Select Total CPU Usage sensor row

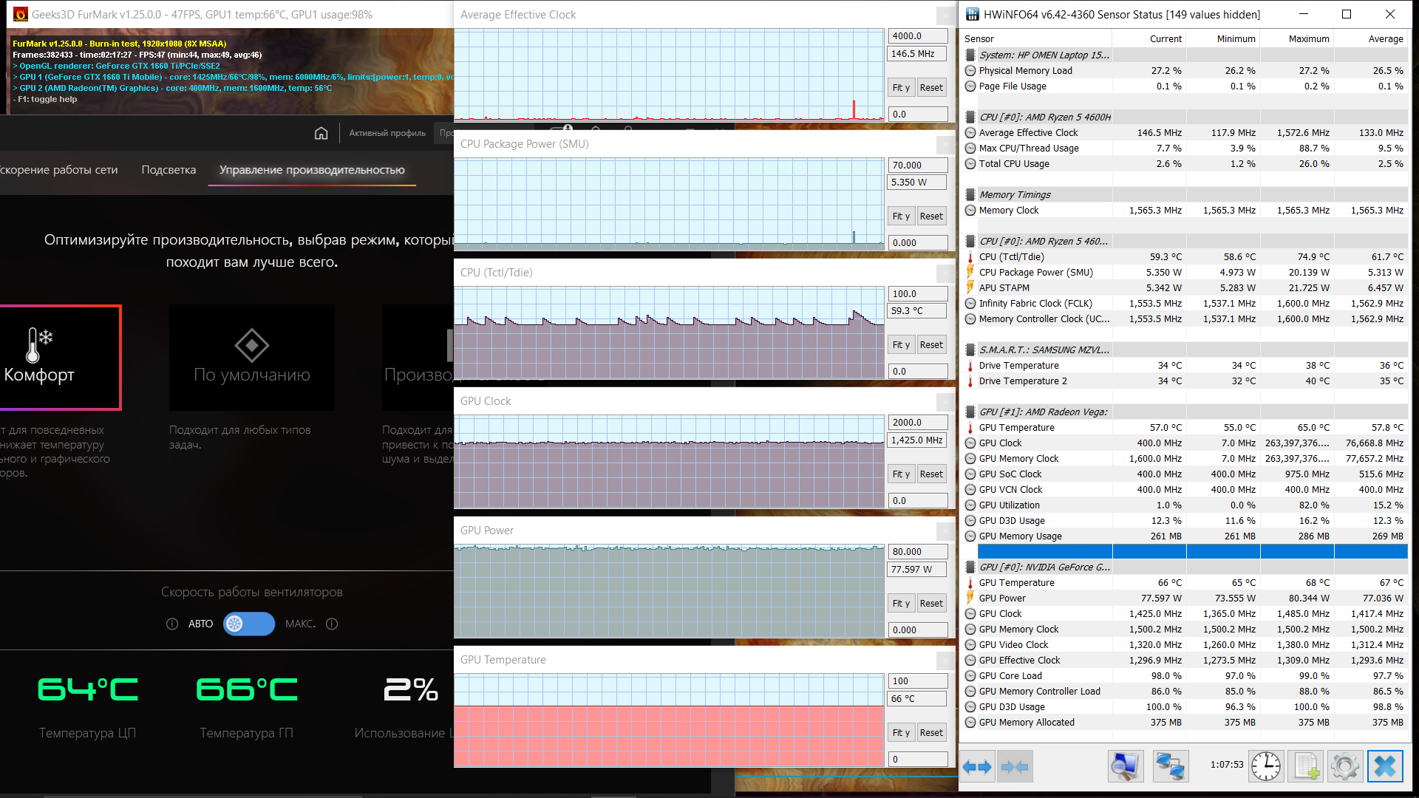coord(1185,164)
